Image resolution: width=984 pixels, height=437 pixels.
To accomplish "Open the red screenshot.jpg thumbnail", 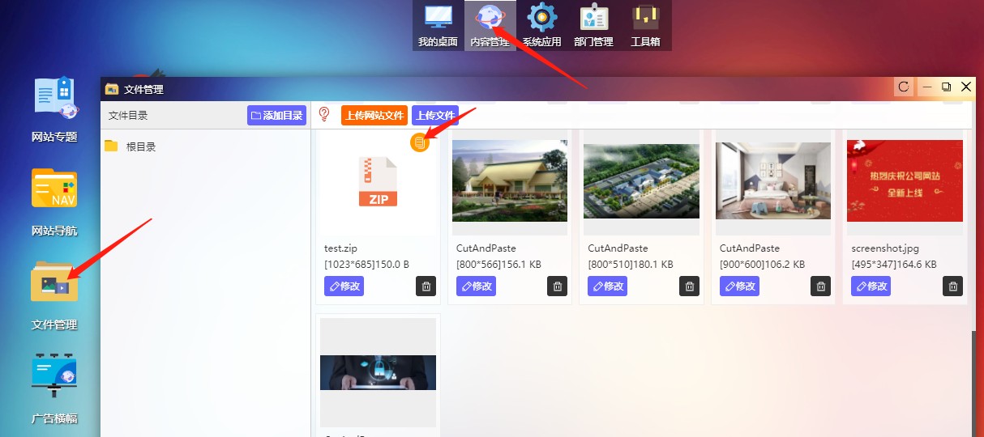I will click(x=905, y=180).
